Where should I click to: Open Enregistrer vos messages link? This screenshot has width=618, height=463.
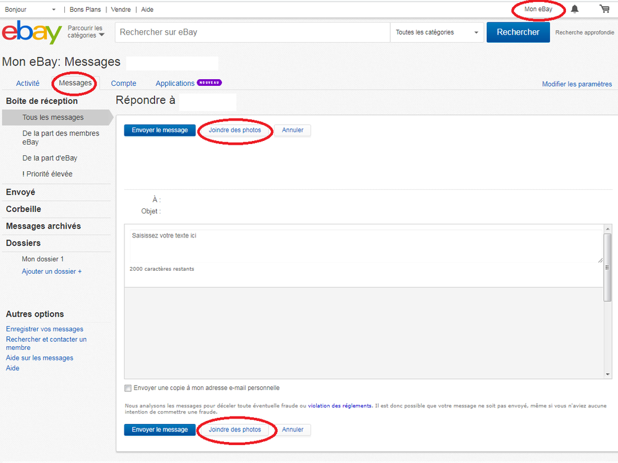45,329
